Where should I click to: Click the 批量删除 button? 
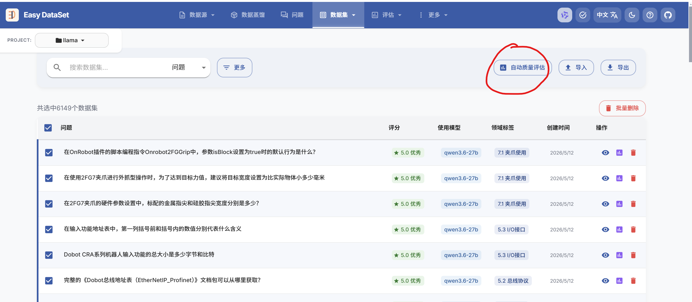[622, 108]
